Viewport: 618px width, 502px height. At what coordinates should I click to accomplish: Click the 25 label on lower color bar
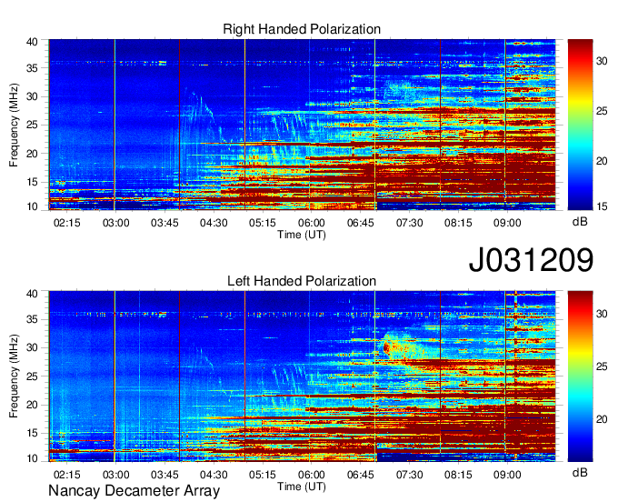tap(602, 366)
